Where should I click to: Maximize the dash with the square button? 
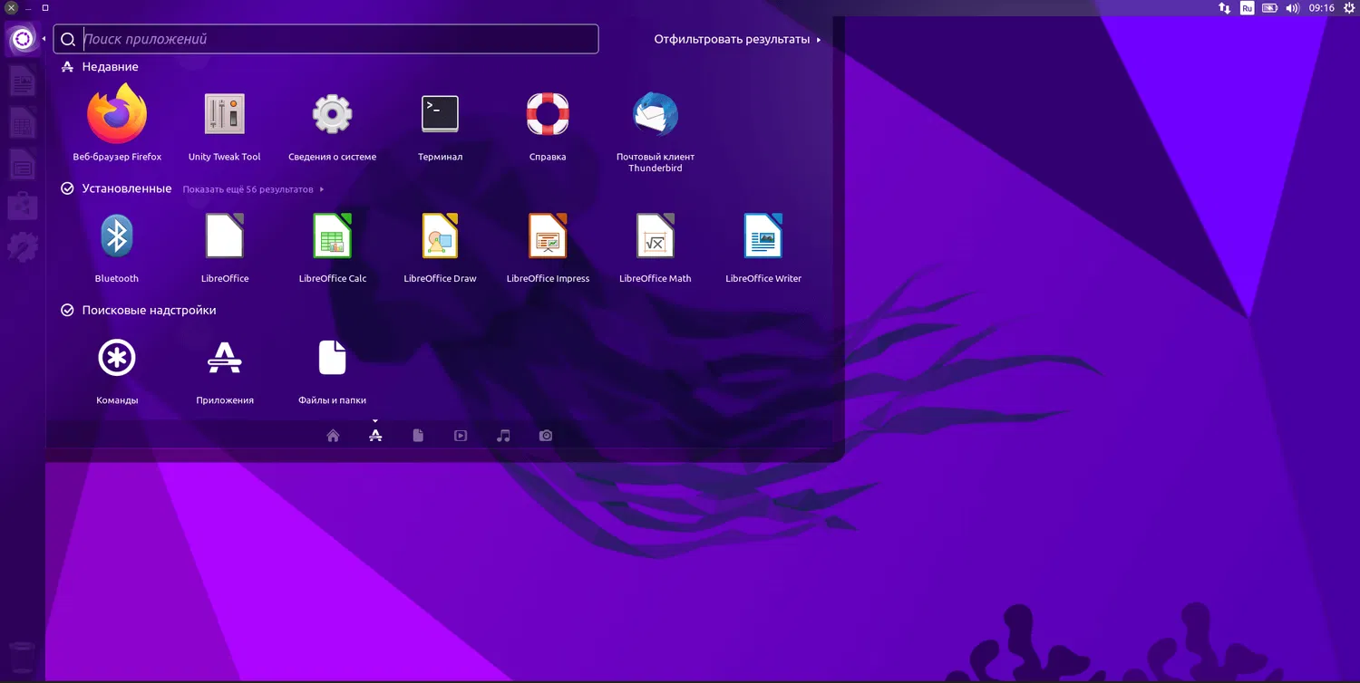[x=45, y=8]
